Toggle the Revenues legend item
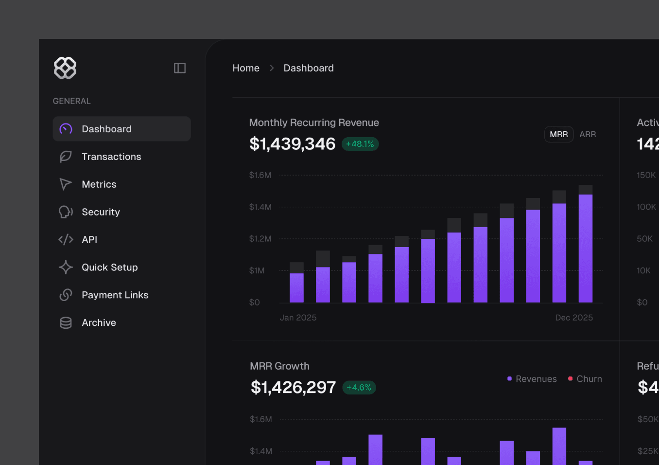The width and height of the screenshot is (659, 465). [x=532, y=379]
